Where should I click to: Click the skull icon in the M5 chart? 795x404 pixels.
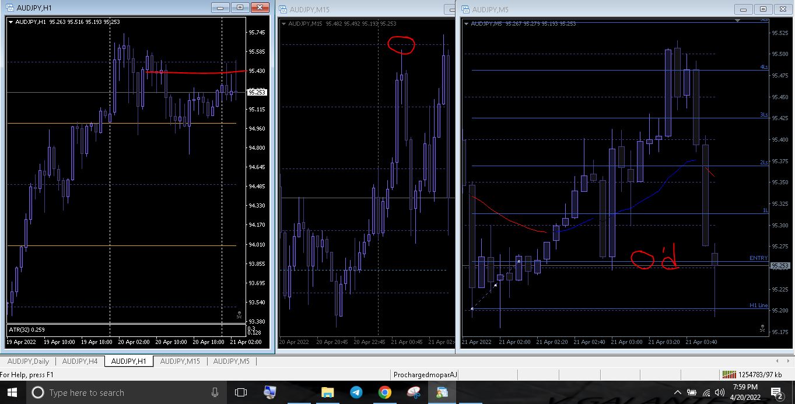pyautogui.click(x=762, y=328)
